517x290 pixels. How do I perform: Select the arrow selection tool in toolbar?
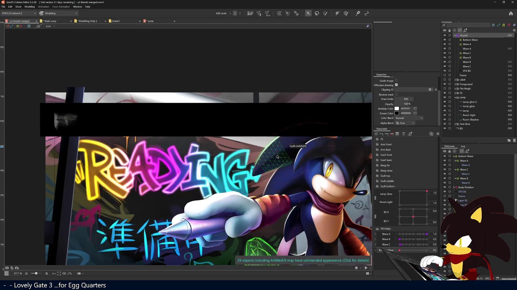tap(308, 13)
